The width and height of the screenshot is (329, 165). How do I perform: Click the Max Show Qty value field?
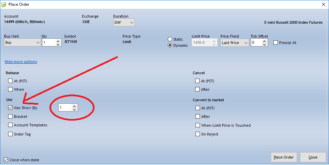coord(65,107)
